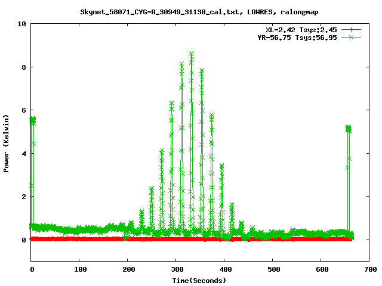This screenshot has width=382, height=286.
Task: Click y-axis tick label '4'
Action: (x=24, y=154)
